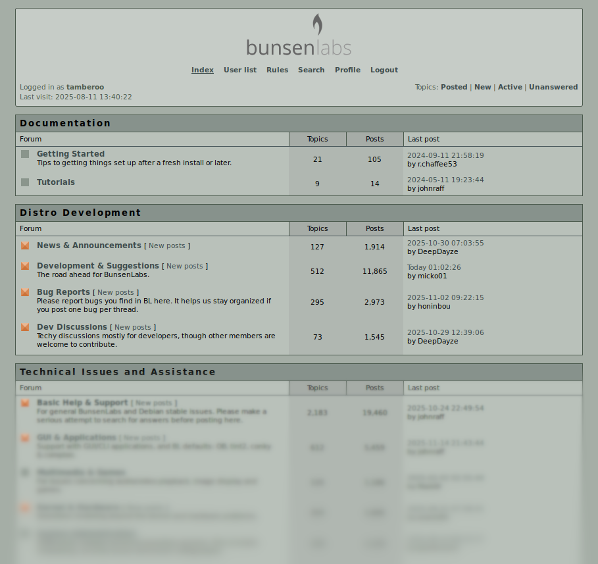The height and width of the screenshot is (564, 598).
Task: Show Posted topics
Action: (x=454, y=87)
